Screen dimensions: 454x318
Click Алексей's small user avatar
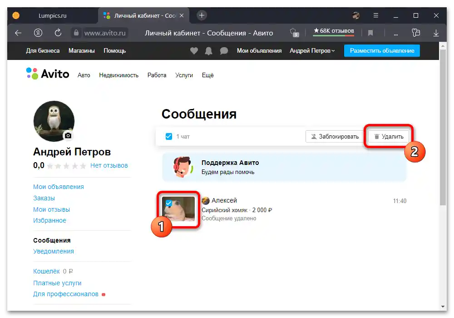tap(206, 200)
